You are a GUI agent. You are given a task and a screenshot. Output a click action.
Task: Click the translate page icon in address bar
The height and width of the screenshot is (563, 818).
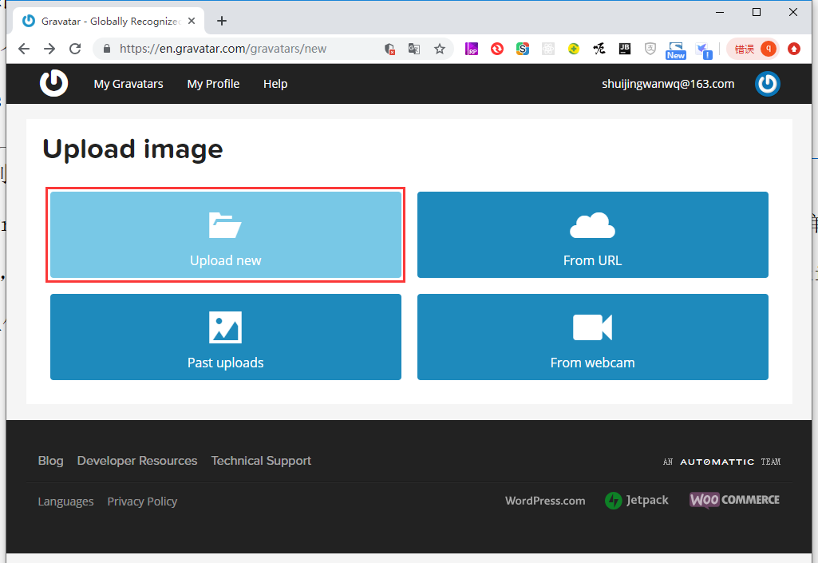(x=414, y=49)
